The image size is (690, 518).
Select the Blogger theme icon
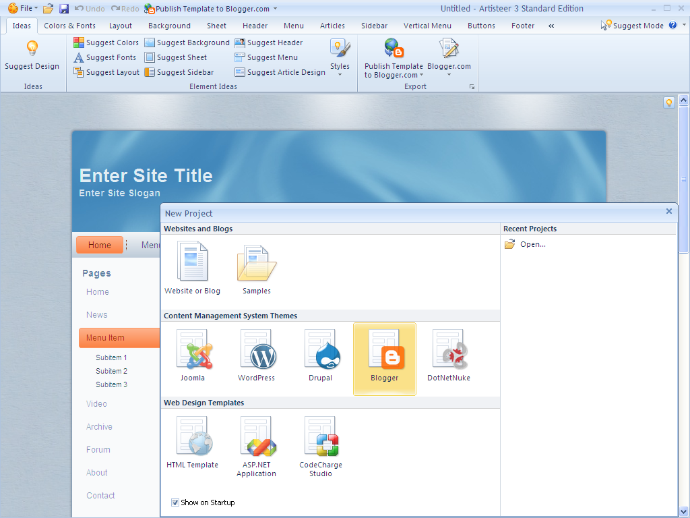pos(386,349)
